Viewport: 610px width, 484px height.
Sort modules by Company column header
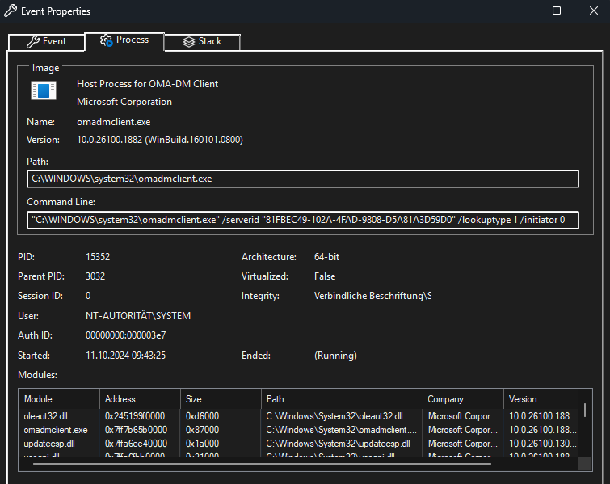[x=463, y=399]
